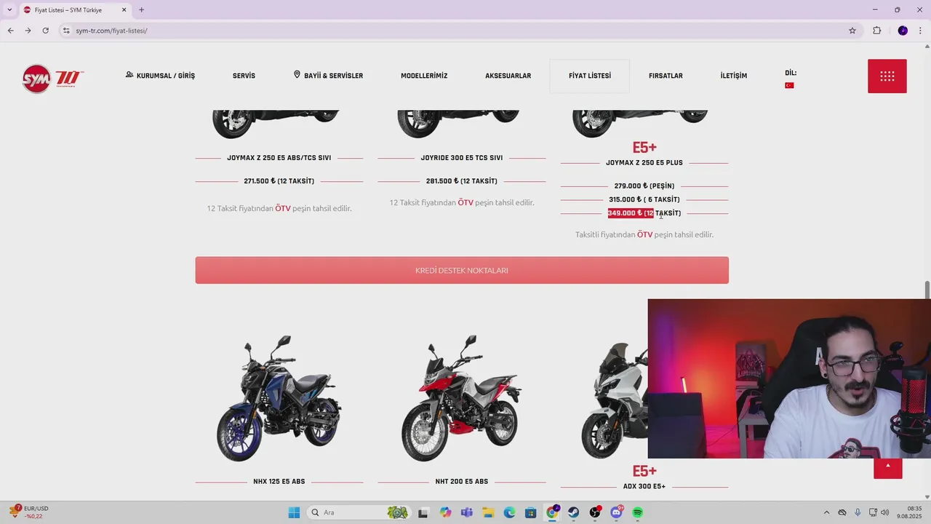Open Steam from the taskbar
The height and width of the screenshot is (524, 931).
pos(573,512)
